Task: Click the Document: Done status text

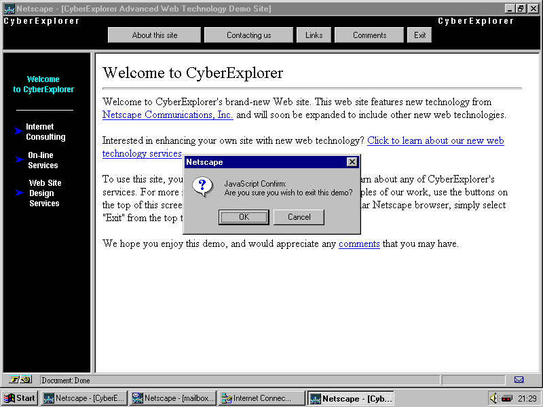Action: (x=66, y=381)
